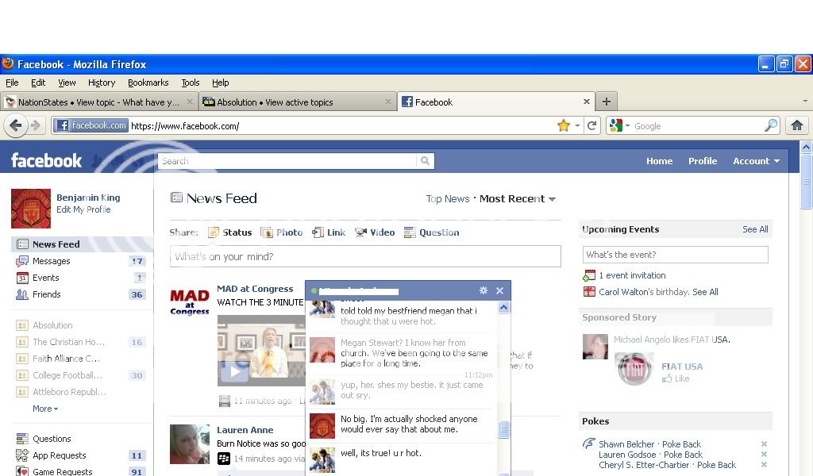This screenshot has width=813, height=476.
Task: Click the What's on your mind box
Action: click(365, 256)
